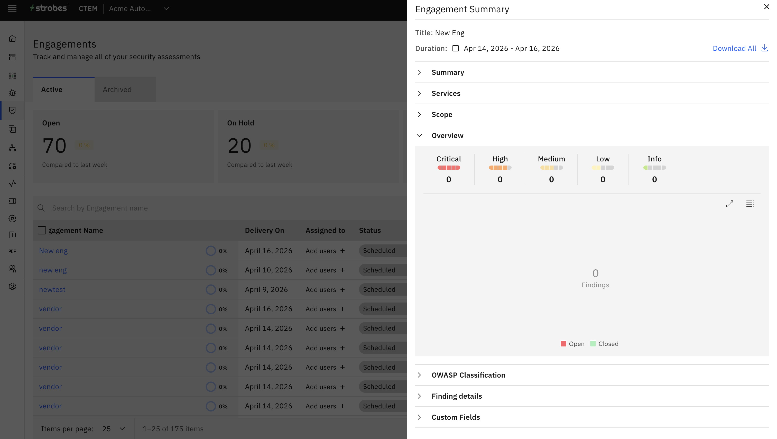Toggle the Closed legend item in the chart
This screenshot has height=439, width=777.
(604, 344)
